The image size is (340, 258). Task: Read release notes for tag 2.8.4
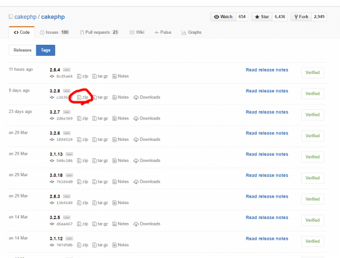[x=267, y=70]
